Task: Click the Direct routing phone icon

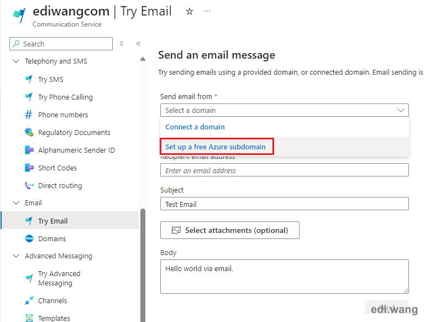Action: [29, 185]
